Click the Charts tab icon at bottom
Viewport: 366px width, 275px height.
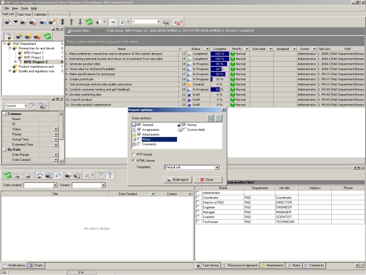(31, 265)
